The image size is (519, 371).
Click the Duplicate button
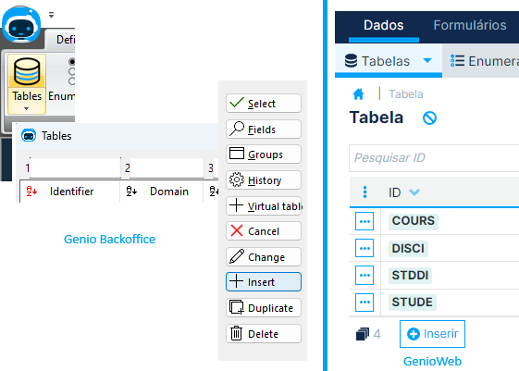(x=264, y=308)
